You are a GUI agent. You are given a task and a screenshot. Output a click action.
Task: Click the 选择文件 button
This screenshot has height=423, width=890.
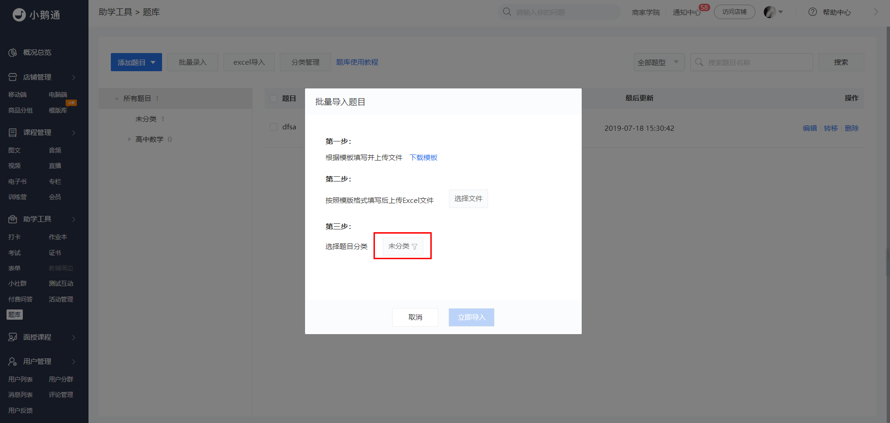coord(468,199)
